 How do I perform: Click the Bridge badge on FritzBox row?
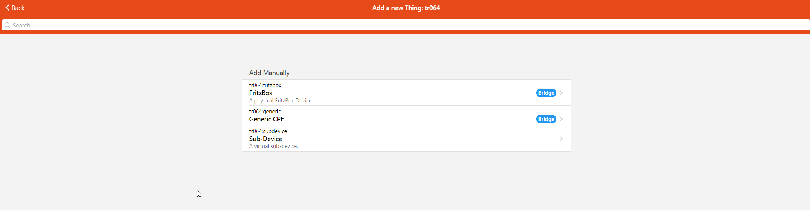click(x=546, y=93)
